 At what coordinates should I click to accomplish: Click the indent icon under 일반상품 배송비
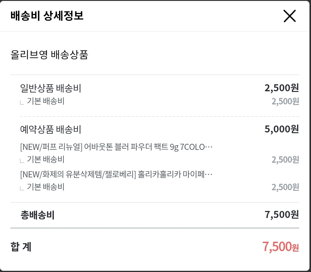(x=22, y=102)
